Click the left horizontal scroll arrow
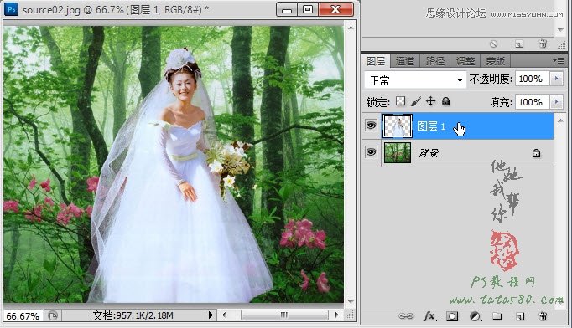 tap(224, 315)
